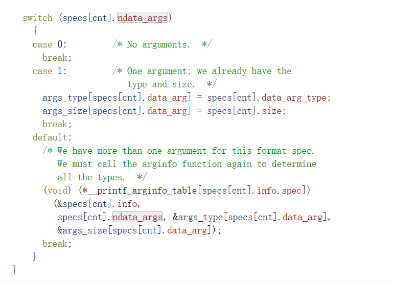Click the 'default:' label
This screenshot has height=283, width=393.
[52, 137]
